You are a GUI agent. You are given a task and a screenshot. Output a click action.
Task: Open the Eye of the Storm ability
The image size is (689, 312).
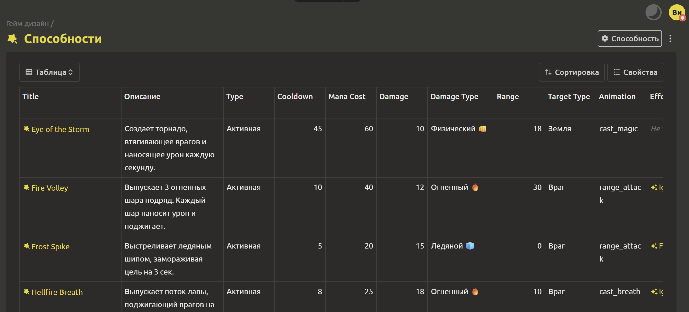(x=60, y=129)
